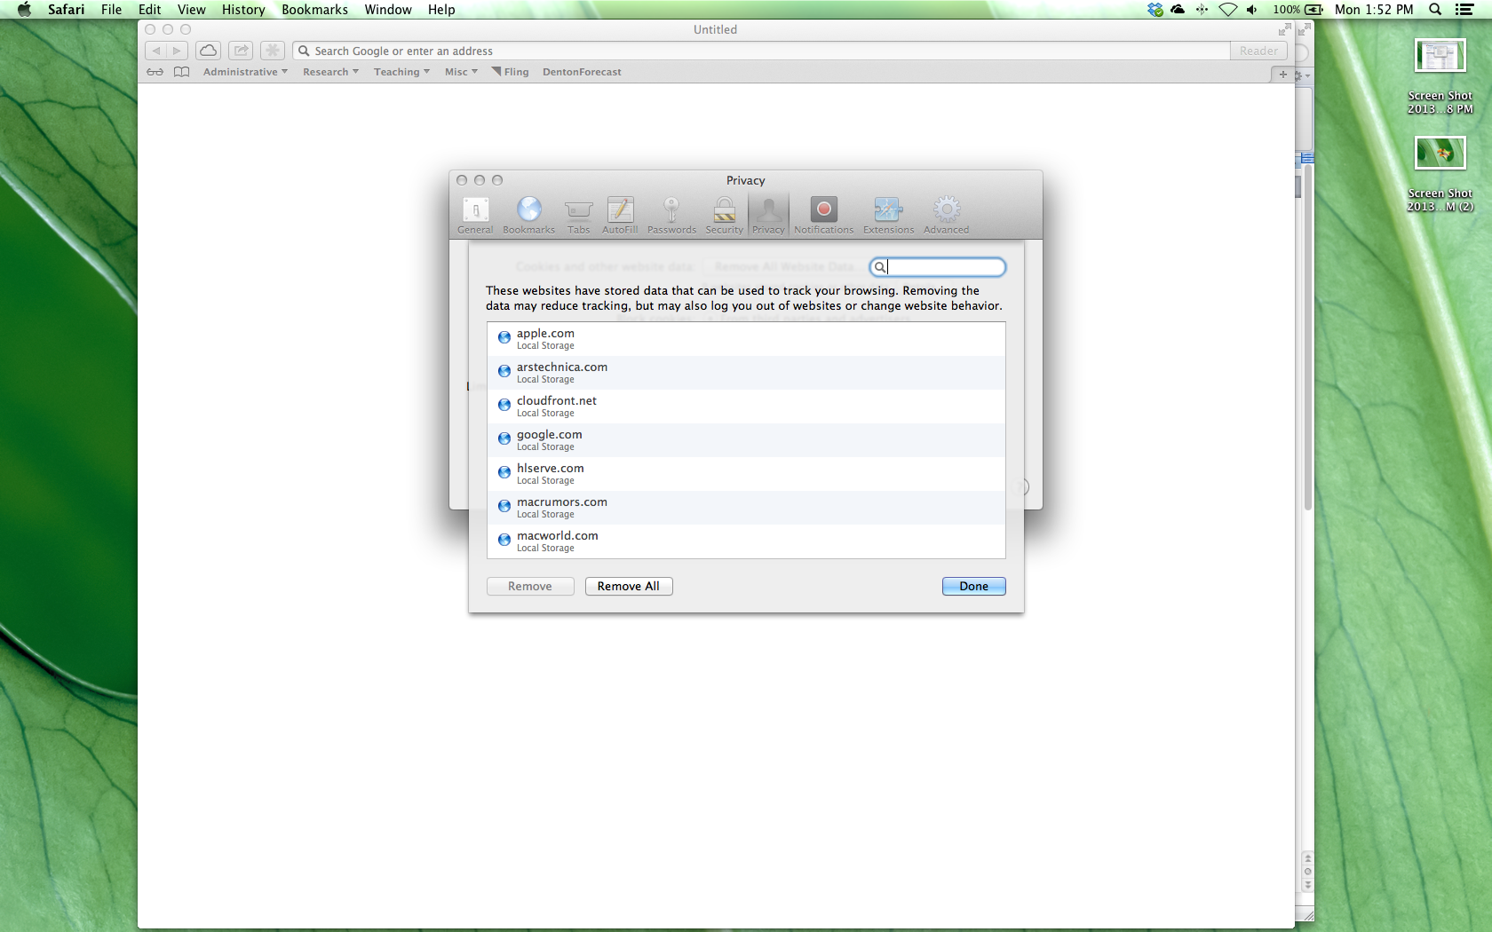
Task: Open the File menu
Action: [111, 10]
